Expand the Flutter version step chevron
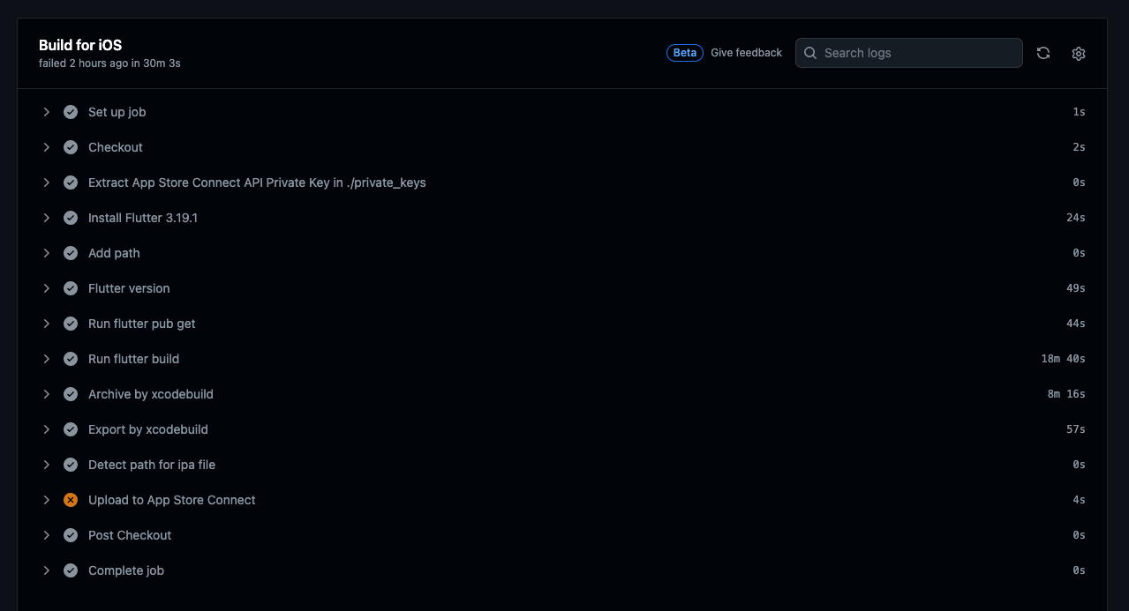This screenshot has height=611, width=1129. point(46,288)
